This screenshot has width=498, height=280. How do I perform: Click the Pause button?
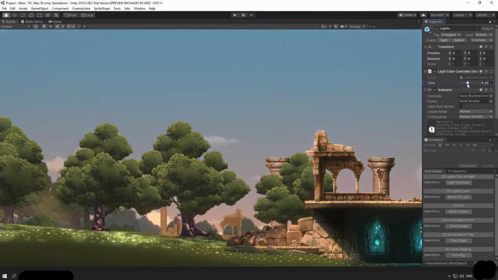pyautogui.click(x=243, y=15)
